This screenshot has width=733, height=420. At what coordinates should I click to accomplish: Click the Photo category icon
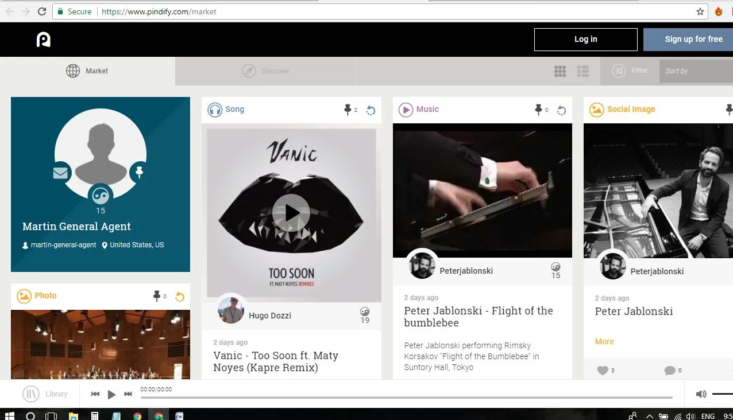[24, 296]
